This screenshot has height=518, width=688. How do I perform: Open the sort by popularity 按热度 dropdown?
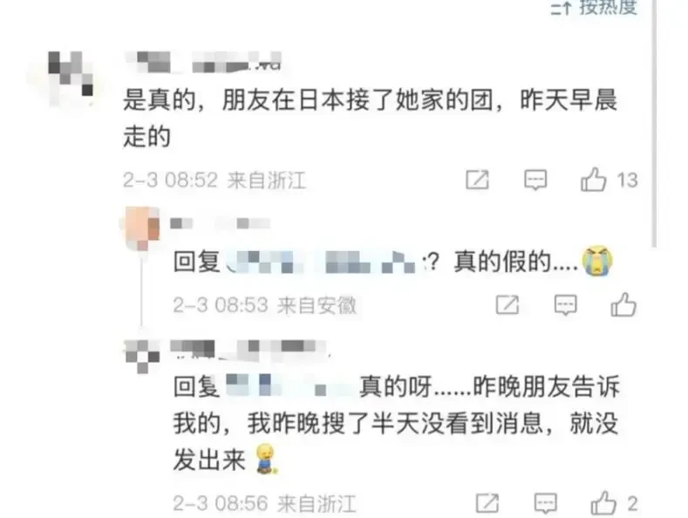[x=594, y=7]
